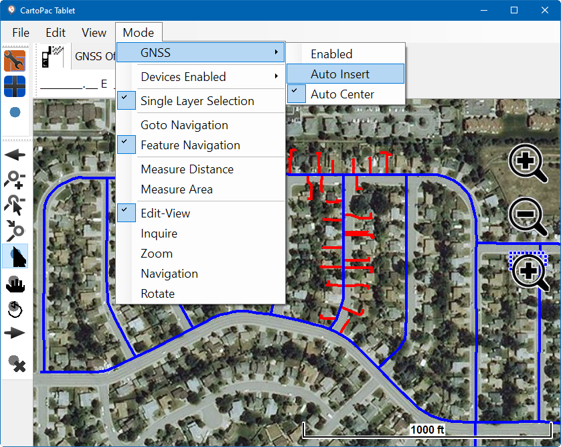Click the blue crosshair grid icon
The width and height of the screenshot is (561, 447).
pos(15,86)
